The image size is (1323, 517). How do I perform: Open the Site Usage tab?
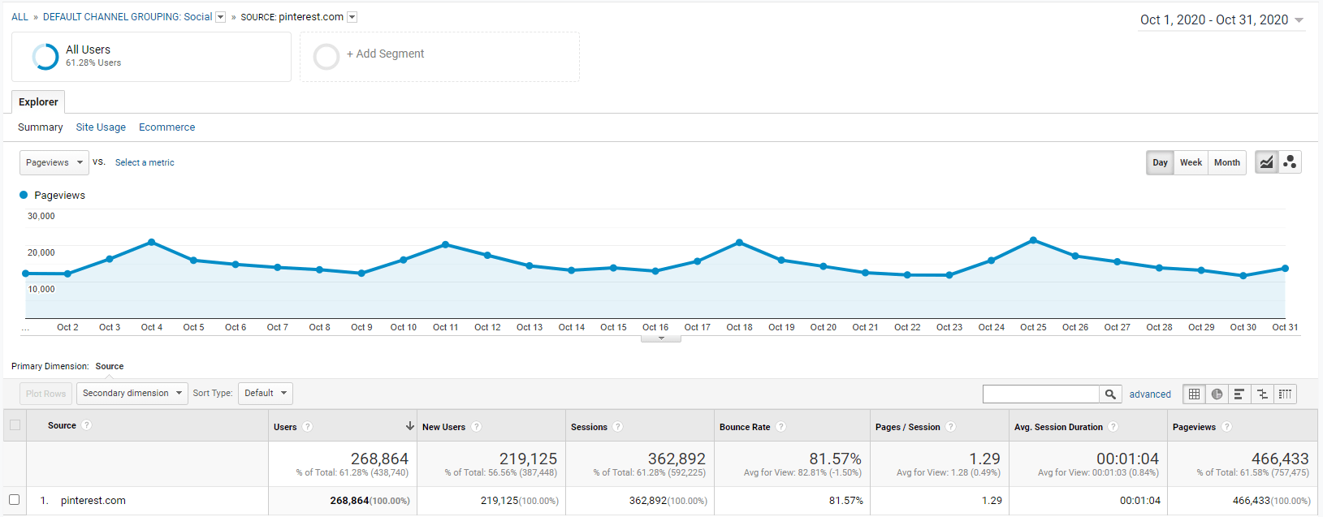101,127
